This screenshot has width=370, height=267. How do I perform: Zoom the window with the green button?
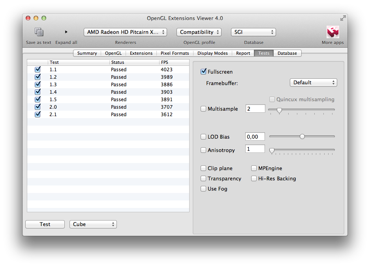point(44,18)
